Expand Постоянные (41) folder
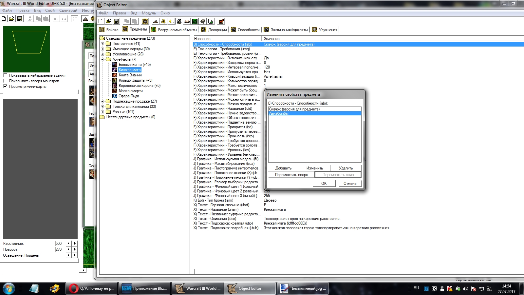524x295 pixels. pos(102,44)
